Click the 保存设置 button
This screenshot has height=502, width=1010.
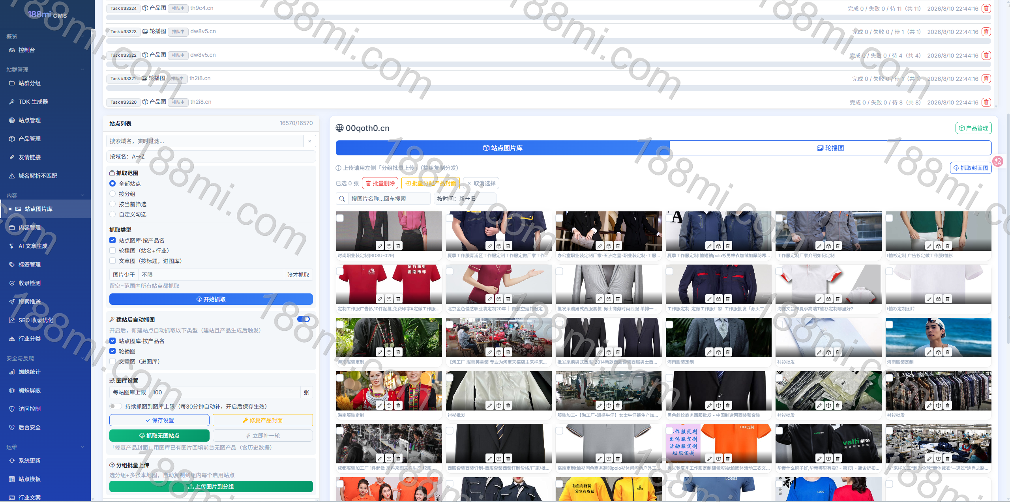coord(159,420)
